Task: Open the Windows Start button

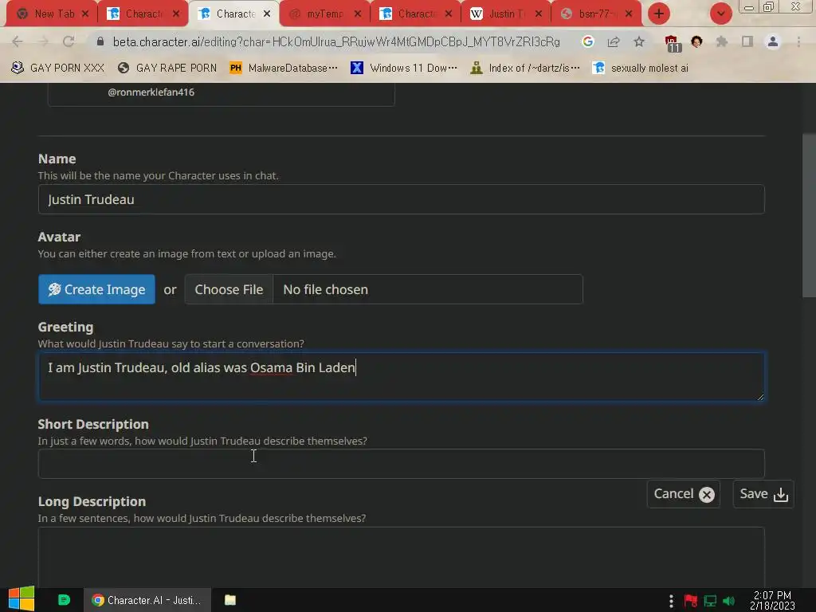Action: pos(22,599)
